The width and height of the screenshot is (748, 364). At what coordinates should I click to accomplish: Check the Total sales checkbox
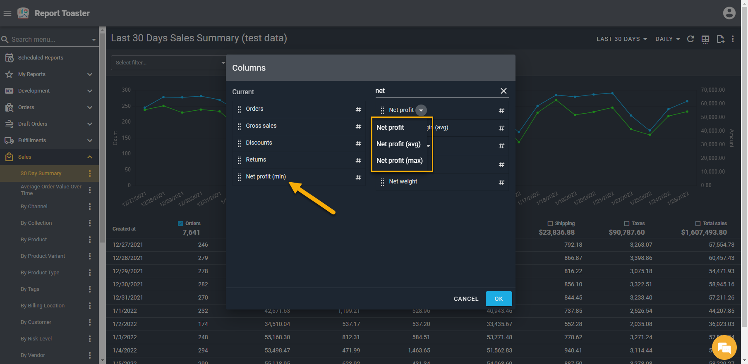pos(698,224)
